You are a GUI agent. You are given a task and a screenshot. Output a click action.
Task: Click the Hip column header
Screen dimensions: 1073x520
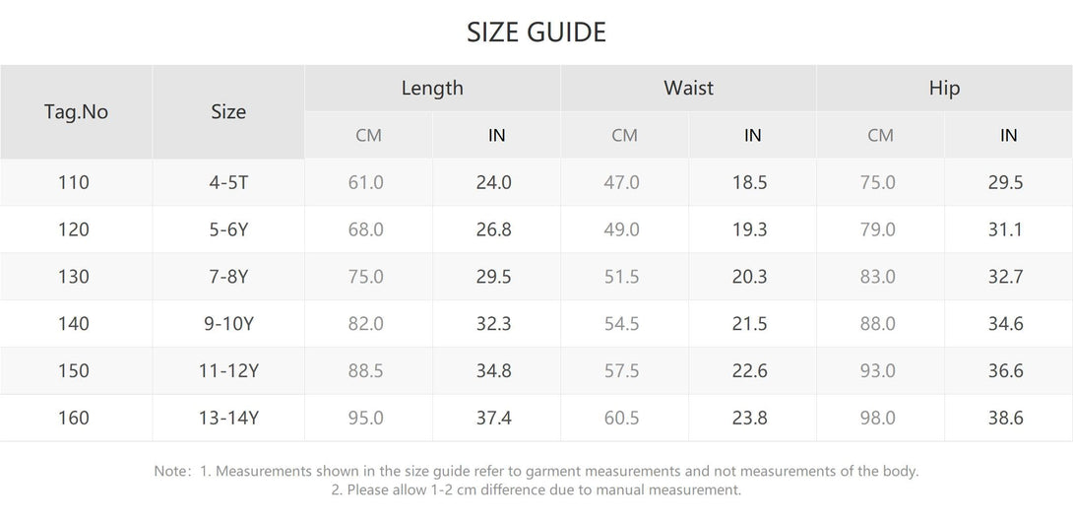(x=944, y=88)
